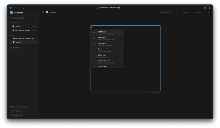This screenshot has height=128, width=220.
Task: Open the Search ⌘K box
Action: [x=167, y=12]
